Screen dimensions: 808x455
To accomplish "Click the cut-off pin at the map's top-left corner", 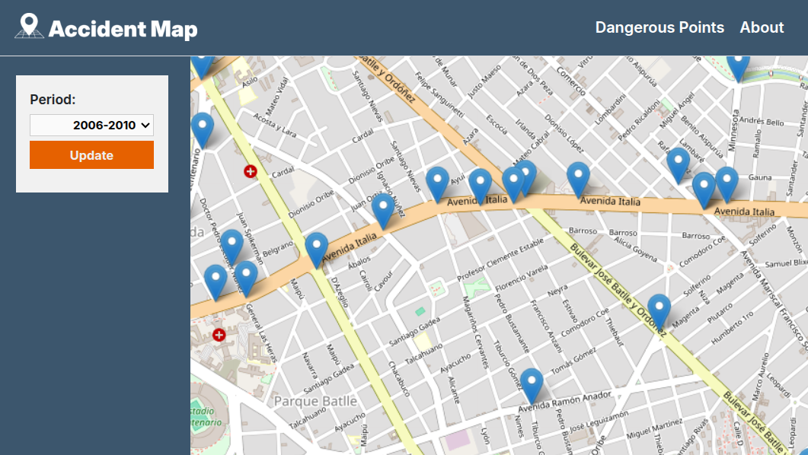I will 202,67.
